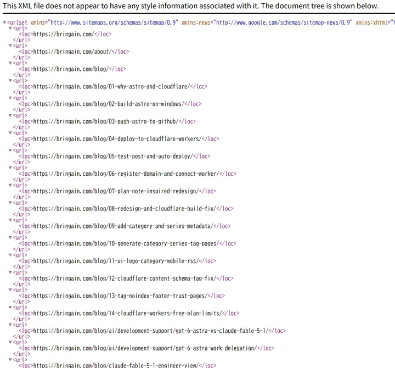Click the 14-cloudflare-workers-free-plan-limits URL text
This screenshot has width=395, height=368.
point(127,313)
